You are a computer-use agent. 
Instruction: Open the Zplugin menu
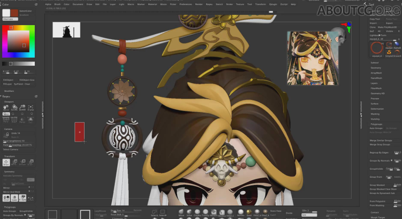[273, 4]
